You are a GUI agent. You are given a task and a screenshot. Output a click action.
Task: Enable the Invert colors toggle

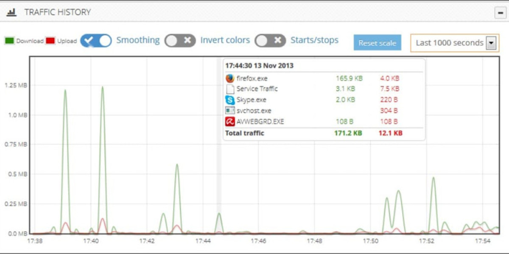pos(180,41)
